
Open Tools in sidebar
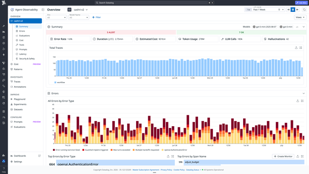click(x=28, y=45)
